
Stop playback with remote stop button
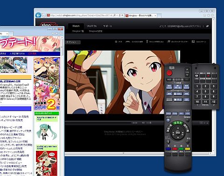[x=178, y=100]
